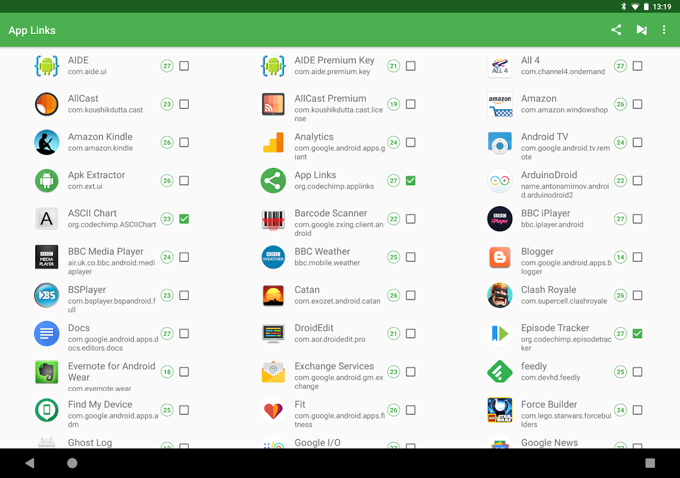Tap the DroidEdit app icon
Image resolution: width=680 pixels, height=478 pixels.
[x=273, y=333]
